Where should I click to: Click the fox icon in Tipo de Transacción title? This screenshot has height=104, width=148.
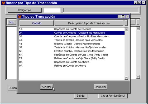click(x=20, y=17)
